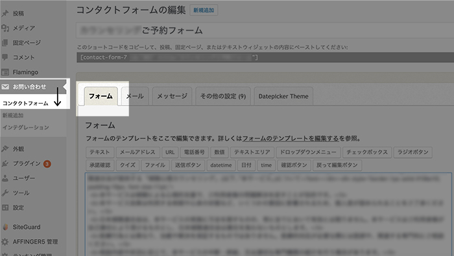This screenshot has height=256, width=454.
Task: Click the settings icon beside 設定
Action: [x=5, y=207]
